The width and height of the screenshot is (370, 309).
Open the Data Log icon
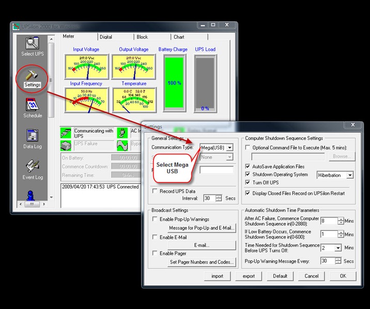33,136
